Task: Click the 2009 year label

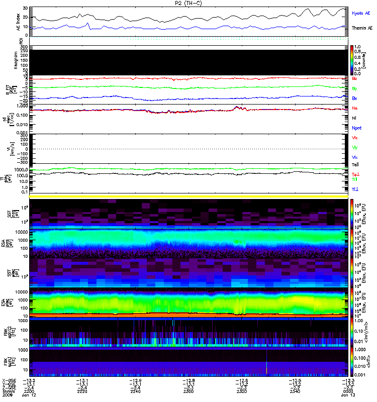Action: pyautogui.click(x=8, y=395)
